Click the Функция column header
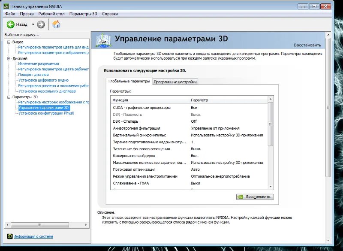 coord(150,100)
